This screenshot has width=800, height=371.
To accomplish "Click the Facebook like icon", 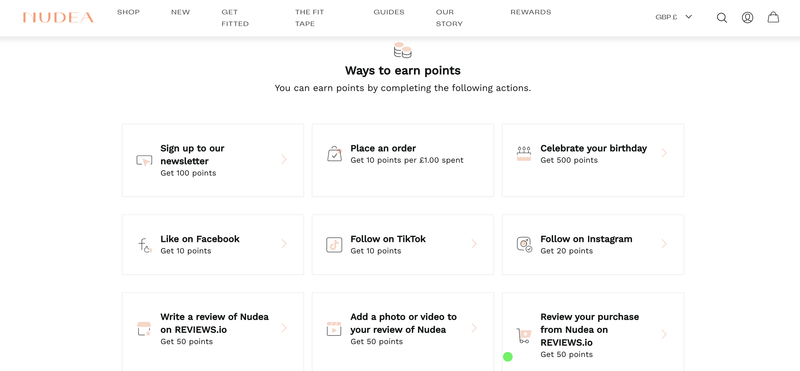I will click(x=145, y=245).
